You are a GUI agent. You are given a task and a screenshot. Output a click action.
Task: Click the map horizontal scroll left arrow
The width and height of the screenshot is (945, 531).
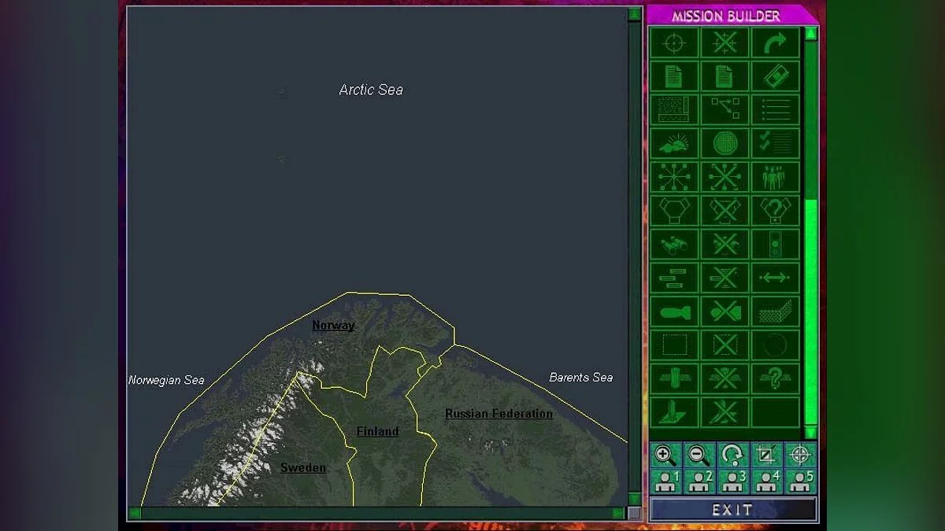(134, 513)
